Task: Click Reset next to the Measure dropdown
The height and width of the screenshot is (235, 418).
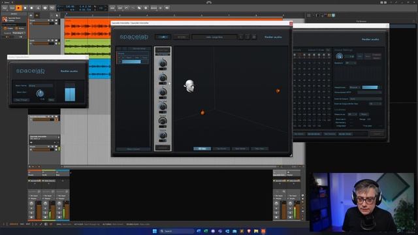Action: click(x=364, y=114)
